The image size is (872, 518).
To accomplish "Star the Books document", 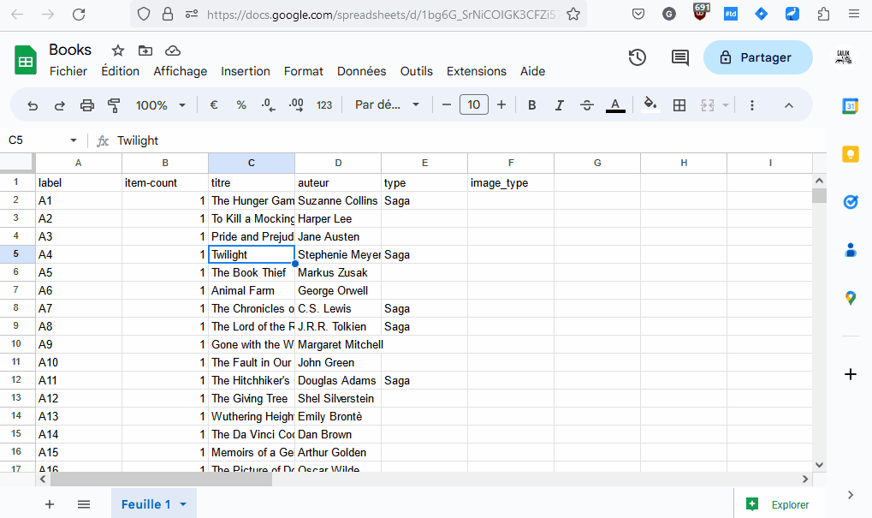I will pyautogui.click(x=118, y=51).
